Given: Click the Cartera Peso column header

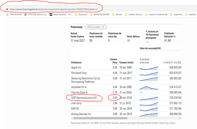Looking at the screenshot, I should [x=114, y=61].
